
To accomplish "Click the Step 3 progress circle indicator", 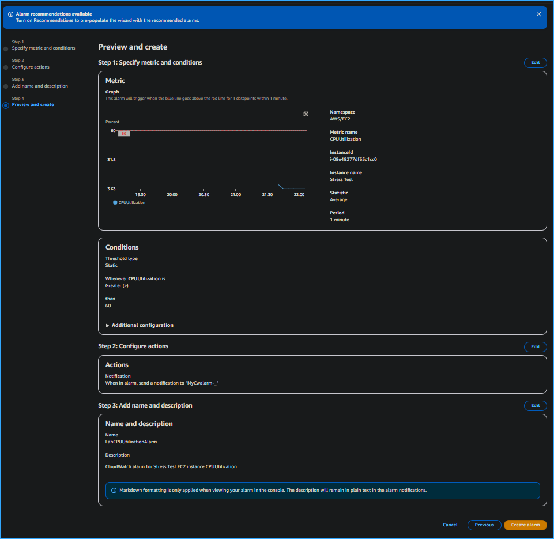I will click(x=6, y=85).
